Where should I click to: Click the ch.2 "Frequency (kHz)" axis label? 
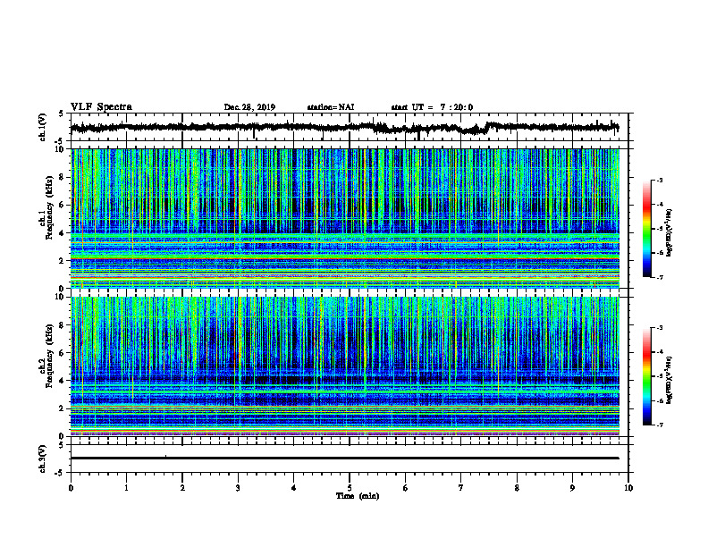click(49, 356)
